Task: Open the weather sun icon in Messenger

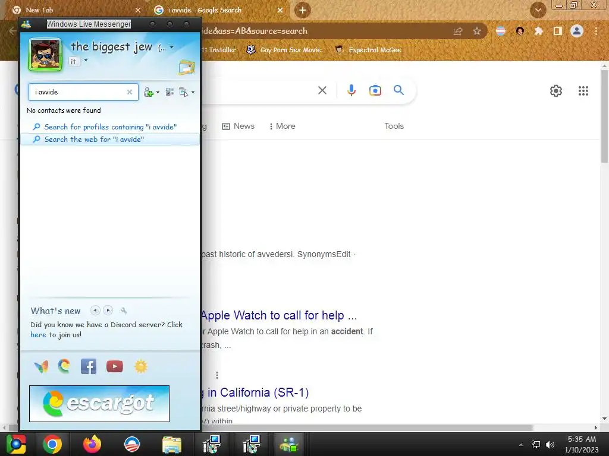Action: point(141,366)
